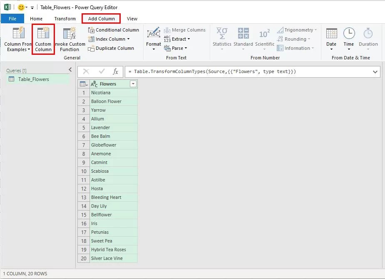The width and height of the screenshot is (385, 279).
Task: Expand the formula bar
Action: pyautogui.click(x=375, y=72)
